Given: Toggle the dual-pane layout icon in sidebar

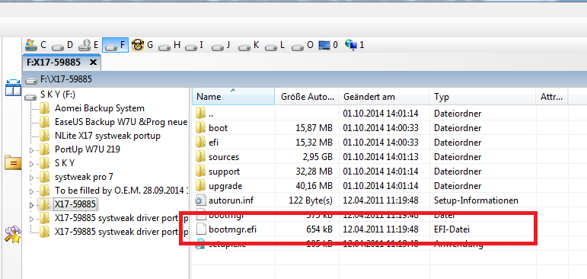Looking at the screenshot, I should pyautogui.click(x=13, y=88).
